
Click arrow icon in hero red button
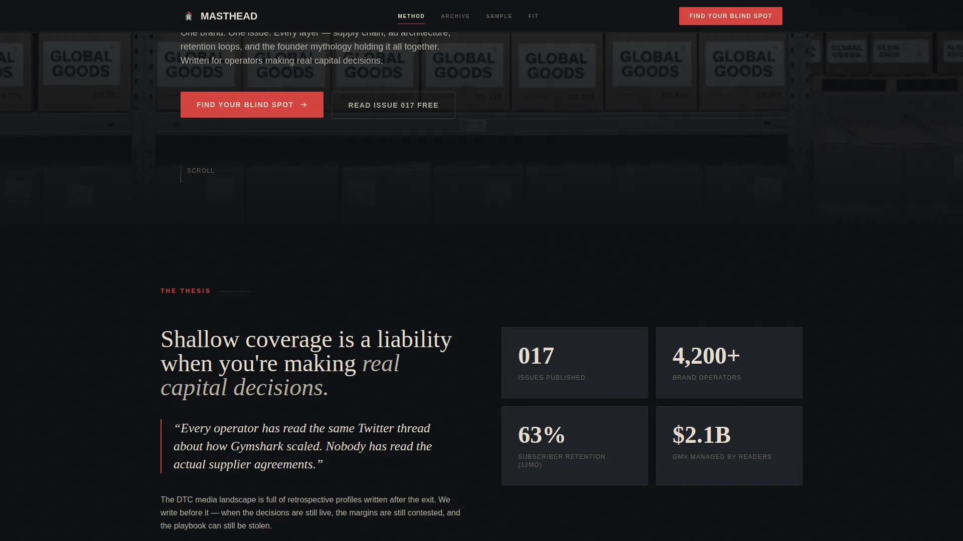pyautogui.click(x=303, y=105)
